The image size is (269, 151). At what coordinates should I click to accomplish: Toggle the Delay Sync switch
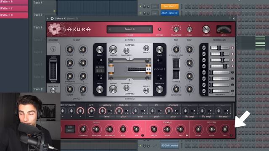click(x=70, y=129)
